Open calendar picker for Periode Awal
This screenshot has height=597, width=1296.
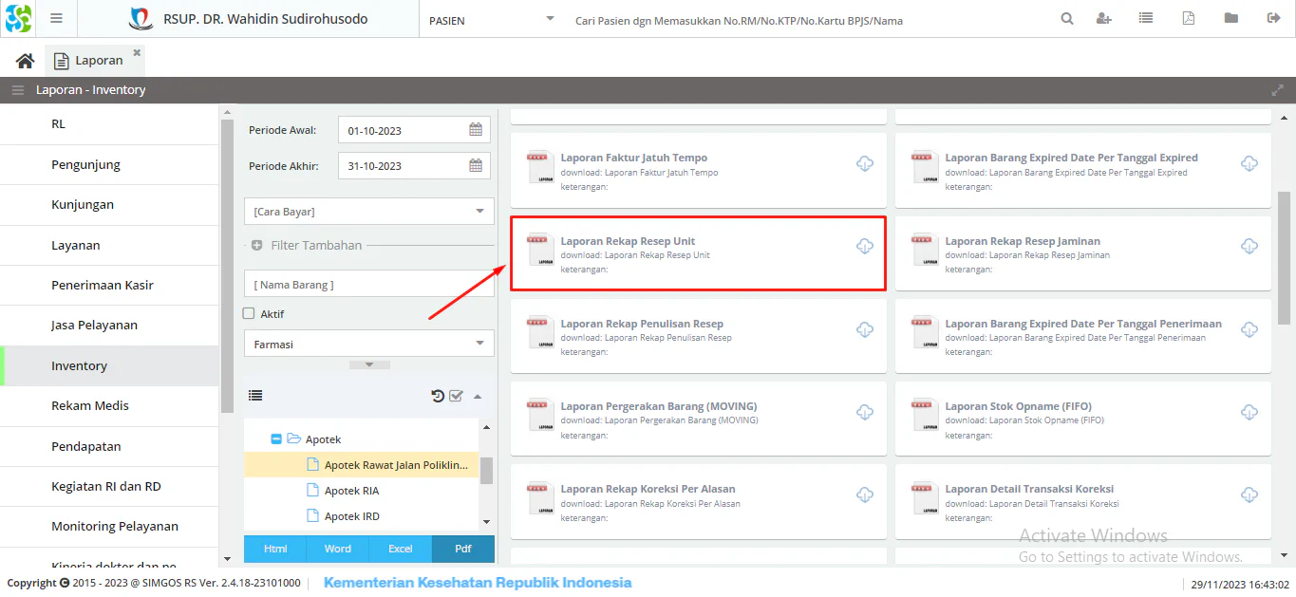click(x=476, y=130)
